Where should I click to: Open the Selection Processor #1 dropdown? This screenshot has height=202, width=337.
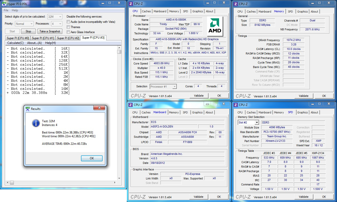pyautogui.click(x=163, y=87)
